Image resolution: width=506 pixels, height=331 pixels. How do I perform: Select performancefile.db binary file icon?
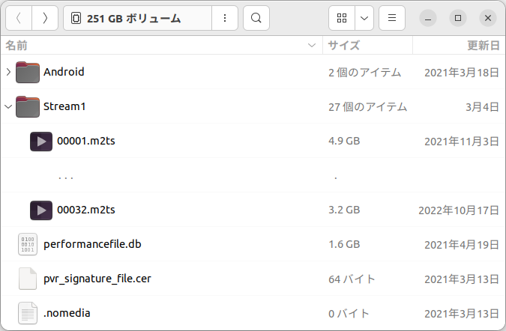[28, 244]
